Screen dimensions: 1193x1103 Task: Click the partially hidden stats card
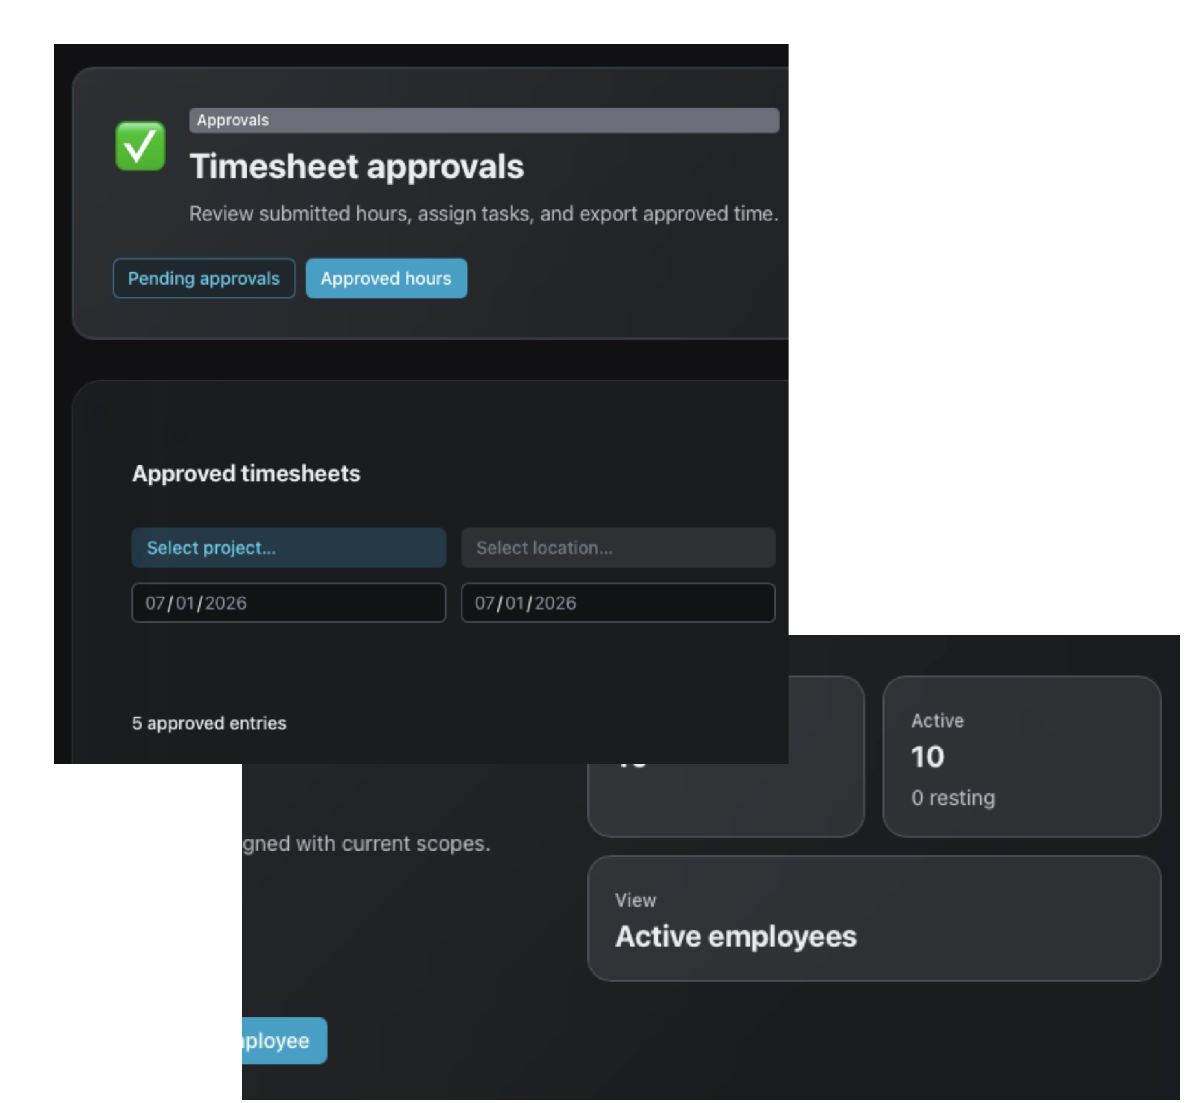725,800
